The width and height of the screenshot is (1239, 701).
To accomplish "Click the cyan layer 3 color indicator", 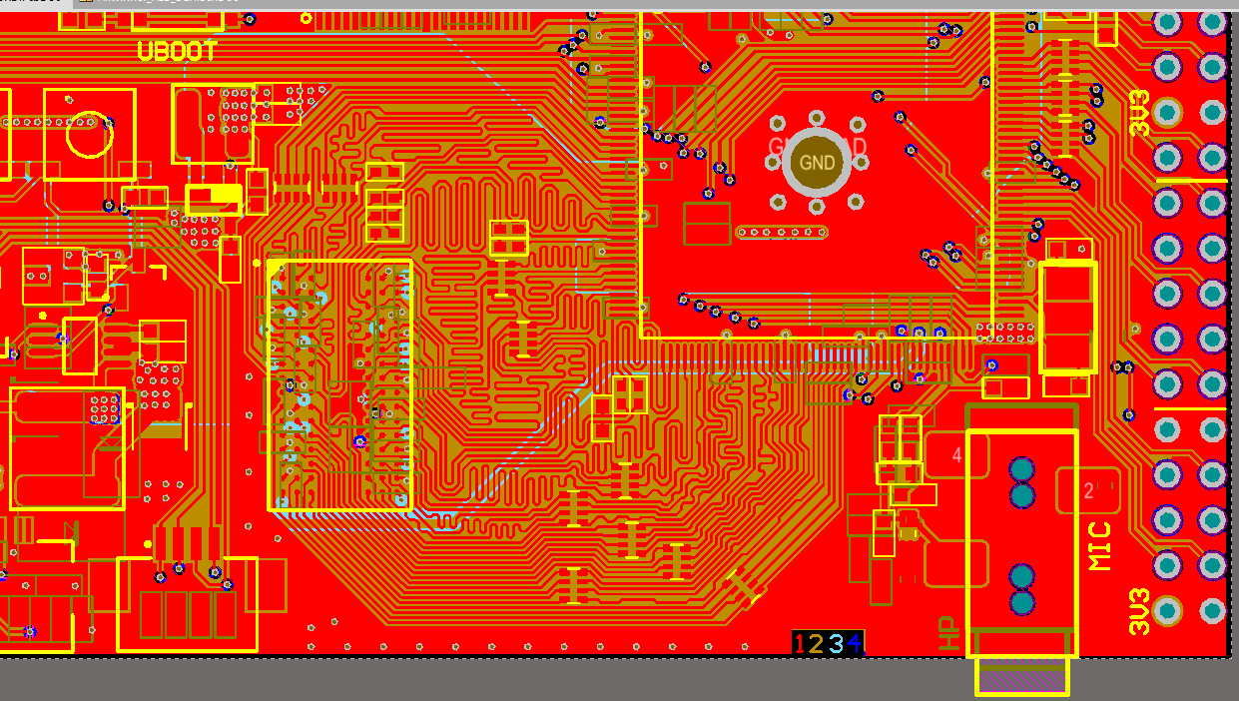I will (835, 642).
